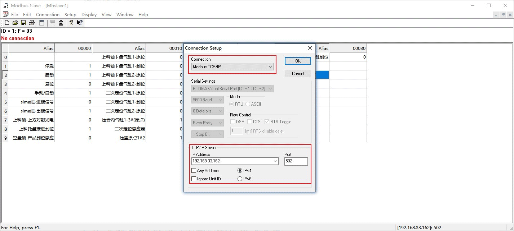Click the Print icon in toolbar

32,23
